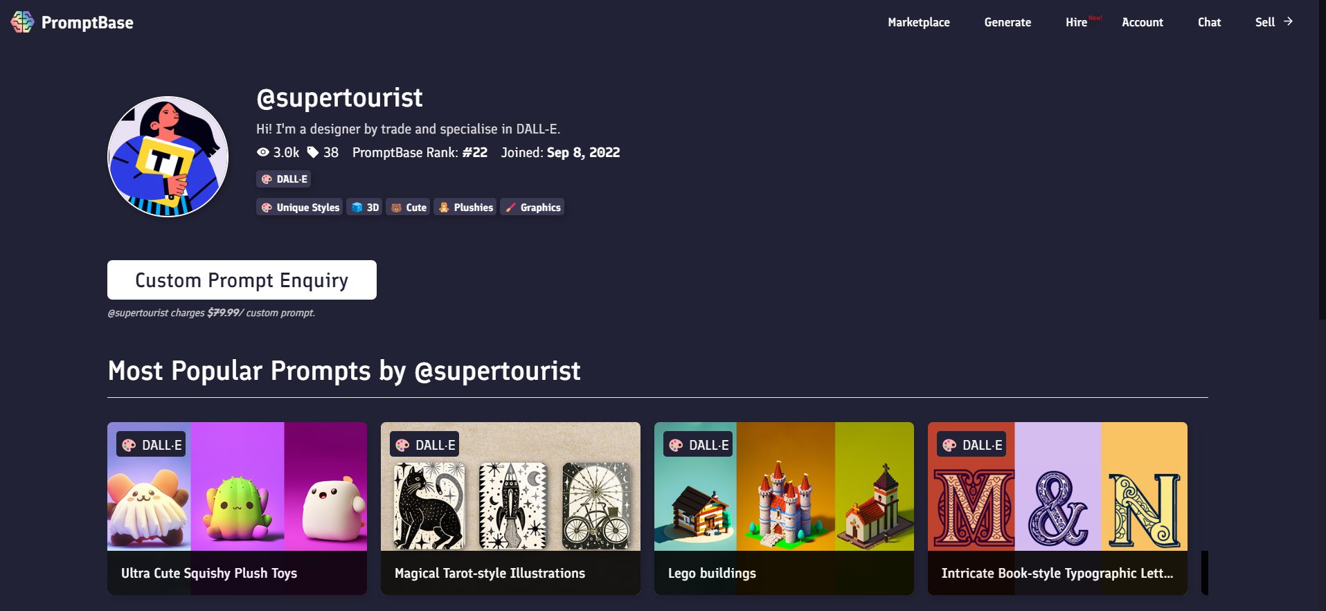Image resolution: width=1326 pixels, height=611 pixels.
Task: Click the Sell link in navbar
Action: (1265, 22)
